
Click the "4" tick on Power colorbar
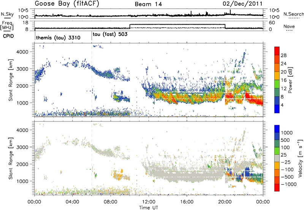pyautogui.click(x=282, y=105)
